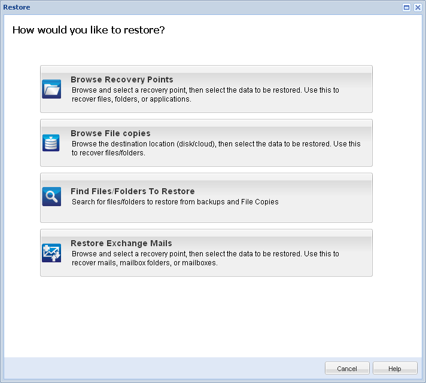This screenshot has height=383, width=426.
Task: Close the Restore dialog with X
Action: [x=418, y=7]
